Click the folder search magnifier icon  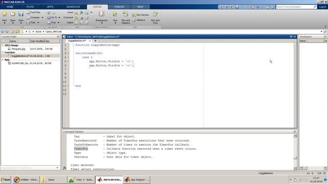click(325, 32)
